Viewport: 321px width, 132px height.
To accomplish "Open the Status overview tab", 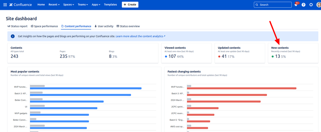I will (x=128, y=26).
